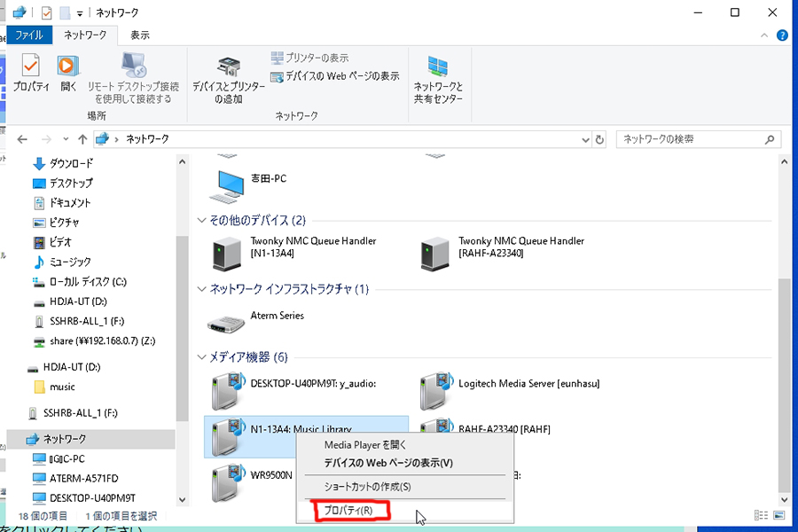Viewport: 798px width, 532px height.
Task: Click the help question mark icon
Action: tap(782, 35)
